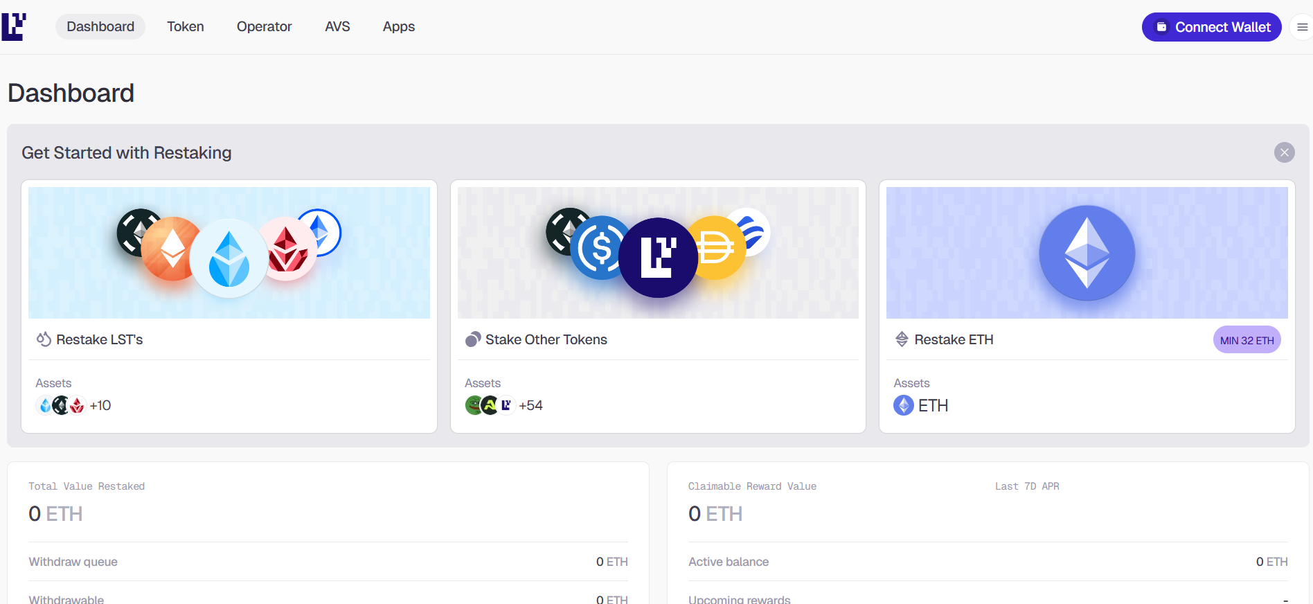This screenshot has height=604, width=1313.
Task: Click the EigenLayer logo in the header
Action: (14, 26)
